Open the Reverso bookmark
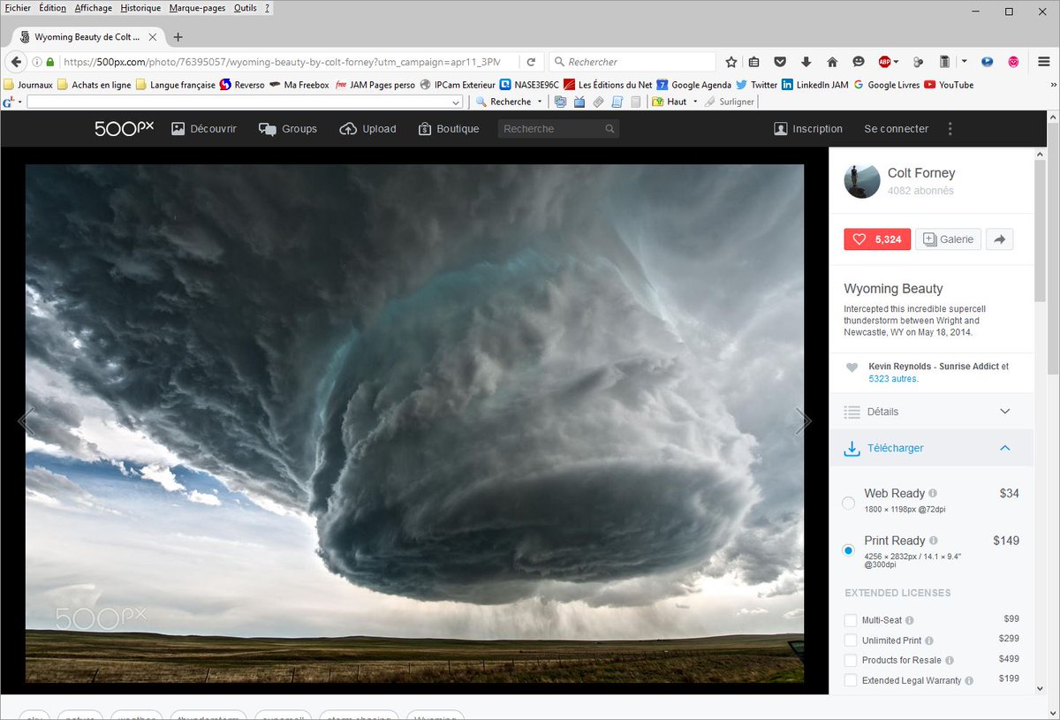Viewport: 1060px width, 720px height. point(242,85)
